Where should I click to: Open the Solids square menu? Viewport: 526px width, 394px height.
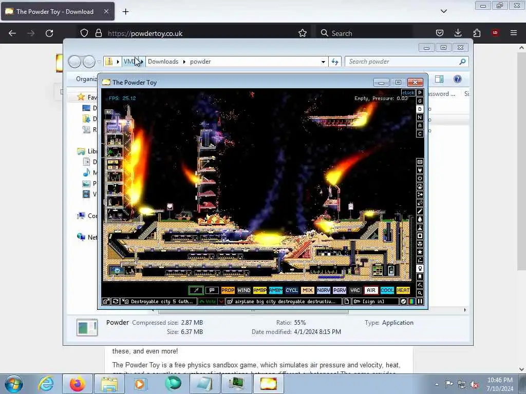pos(420,236)
